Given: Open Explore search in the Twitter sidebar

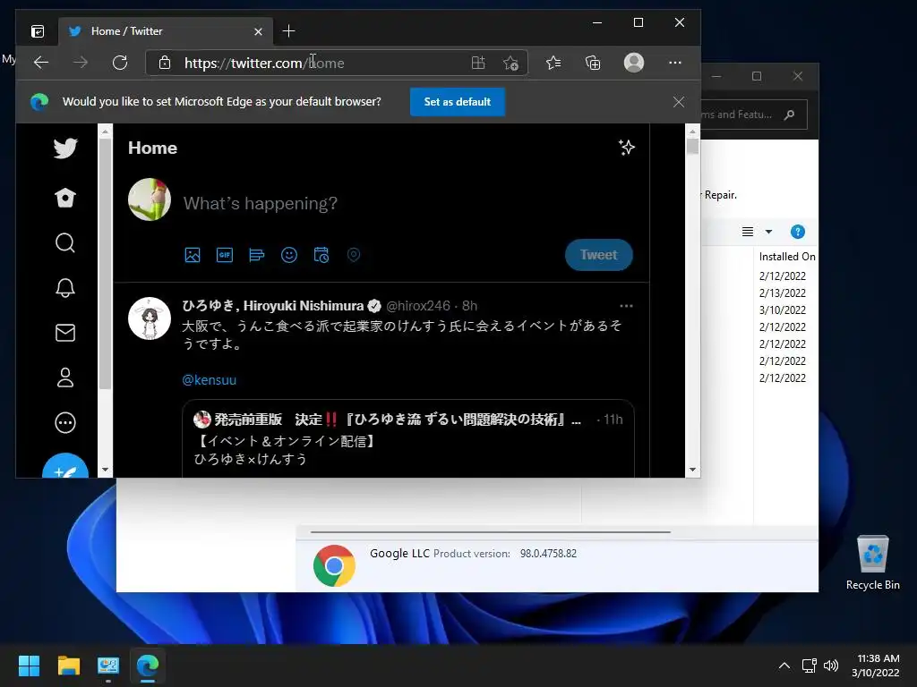Looking at the screenshot, I should coord(64,243).
